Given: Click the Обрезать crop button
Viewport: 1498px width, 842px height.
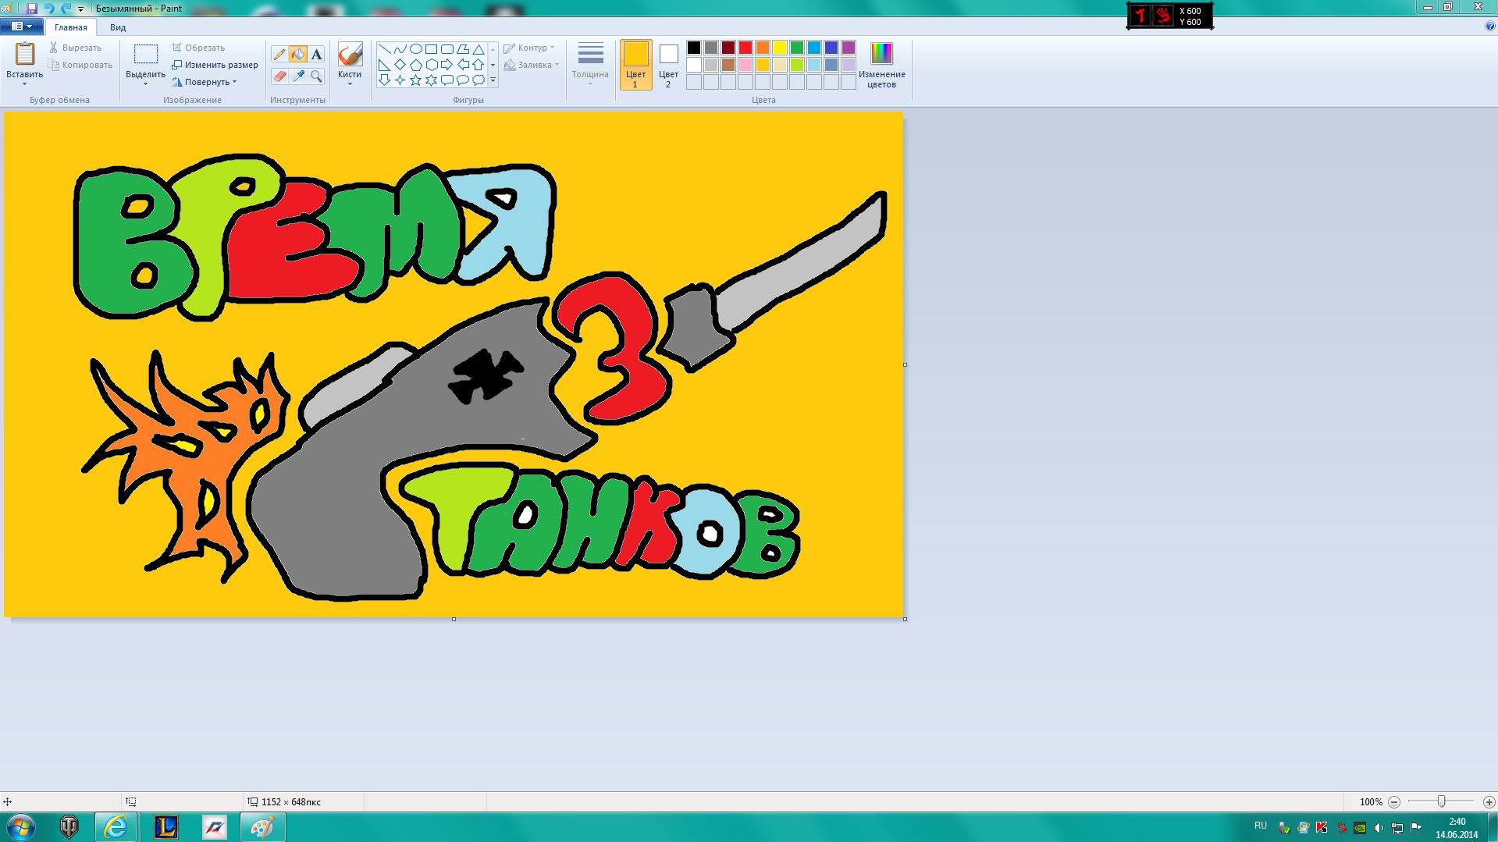Looking at the screenshot, I should [x=198, y=48].
